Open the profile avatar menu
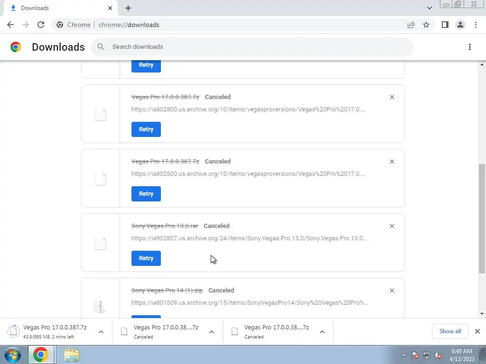Viewport: 486px width, 364px height. [460, 25]
